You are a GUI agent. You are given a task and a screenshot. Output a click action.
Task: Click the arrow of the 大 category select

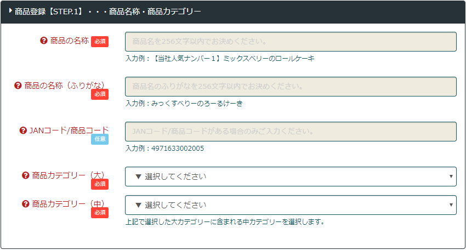tap(451, 177)
